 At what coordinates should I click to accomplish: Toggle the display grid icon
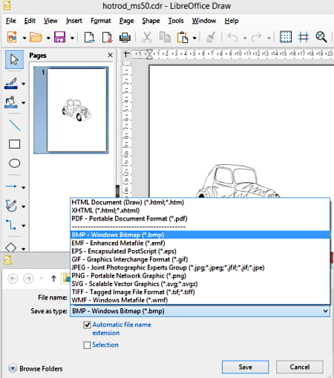pos(286,37)
